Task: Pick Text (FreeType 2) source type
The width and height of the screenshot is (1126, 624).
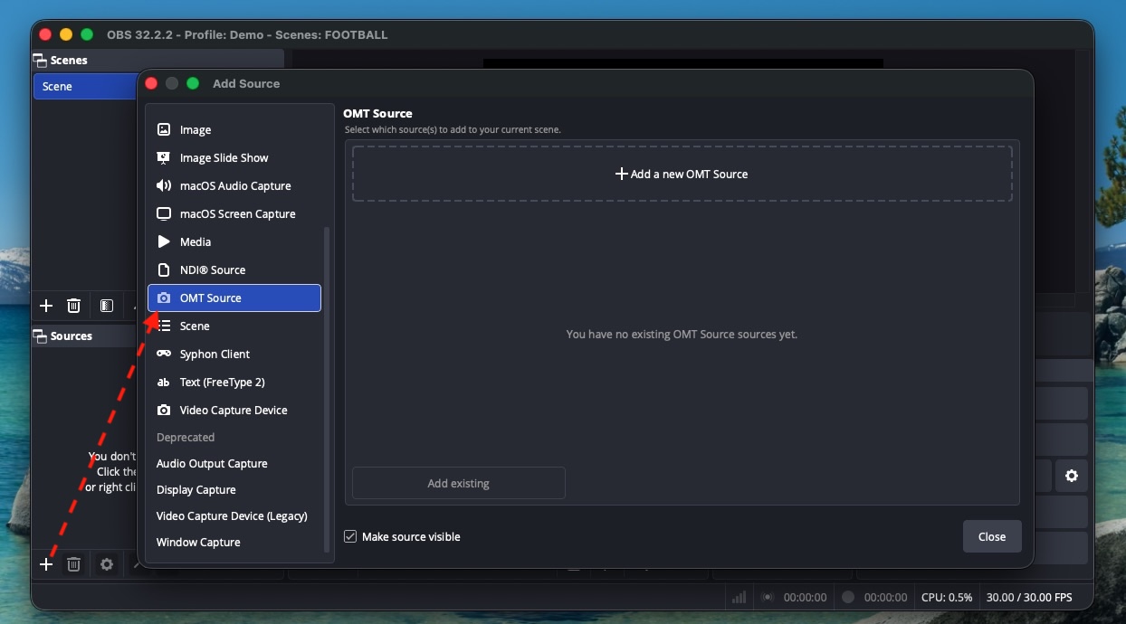Action: [x=234, y=382]
